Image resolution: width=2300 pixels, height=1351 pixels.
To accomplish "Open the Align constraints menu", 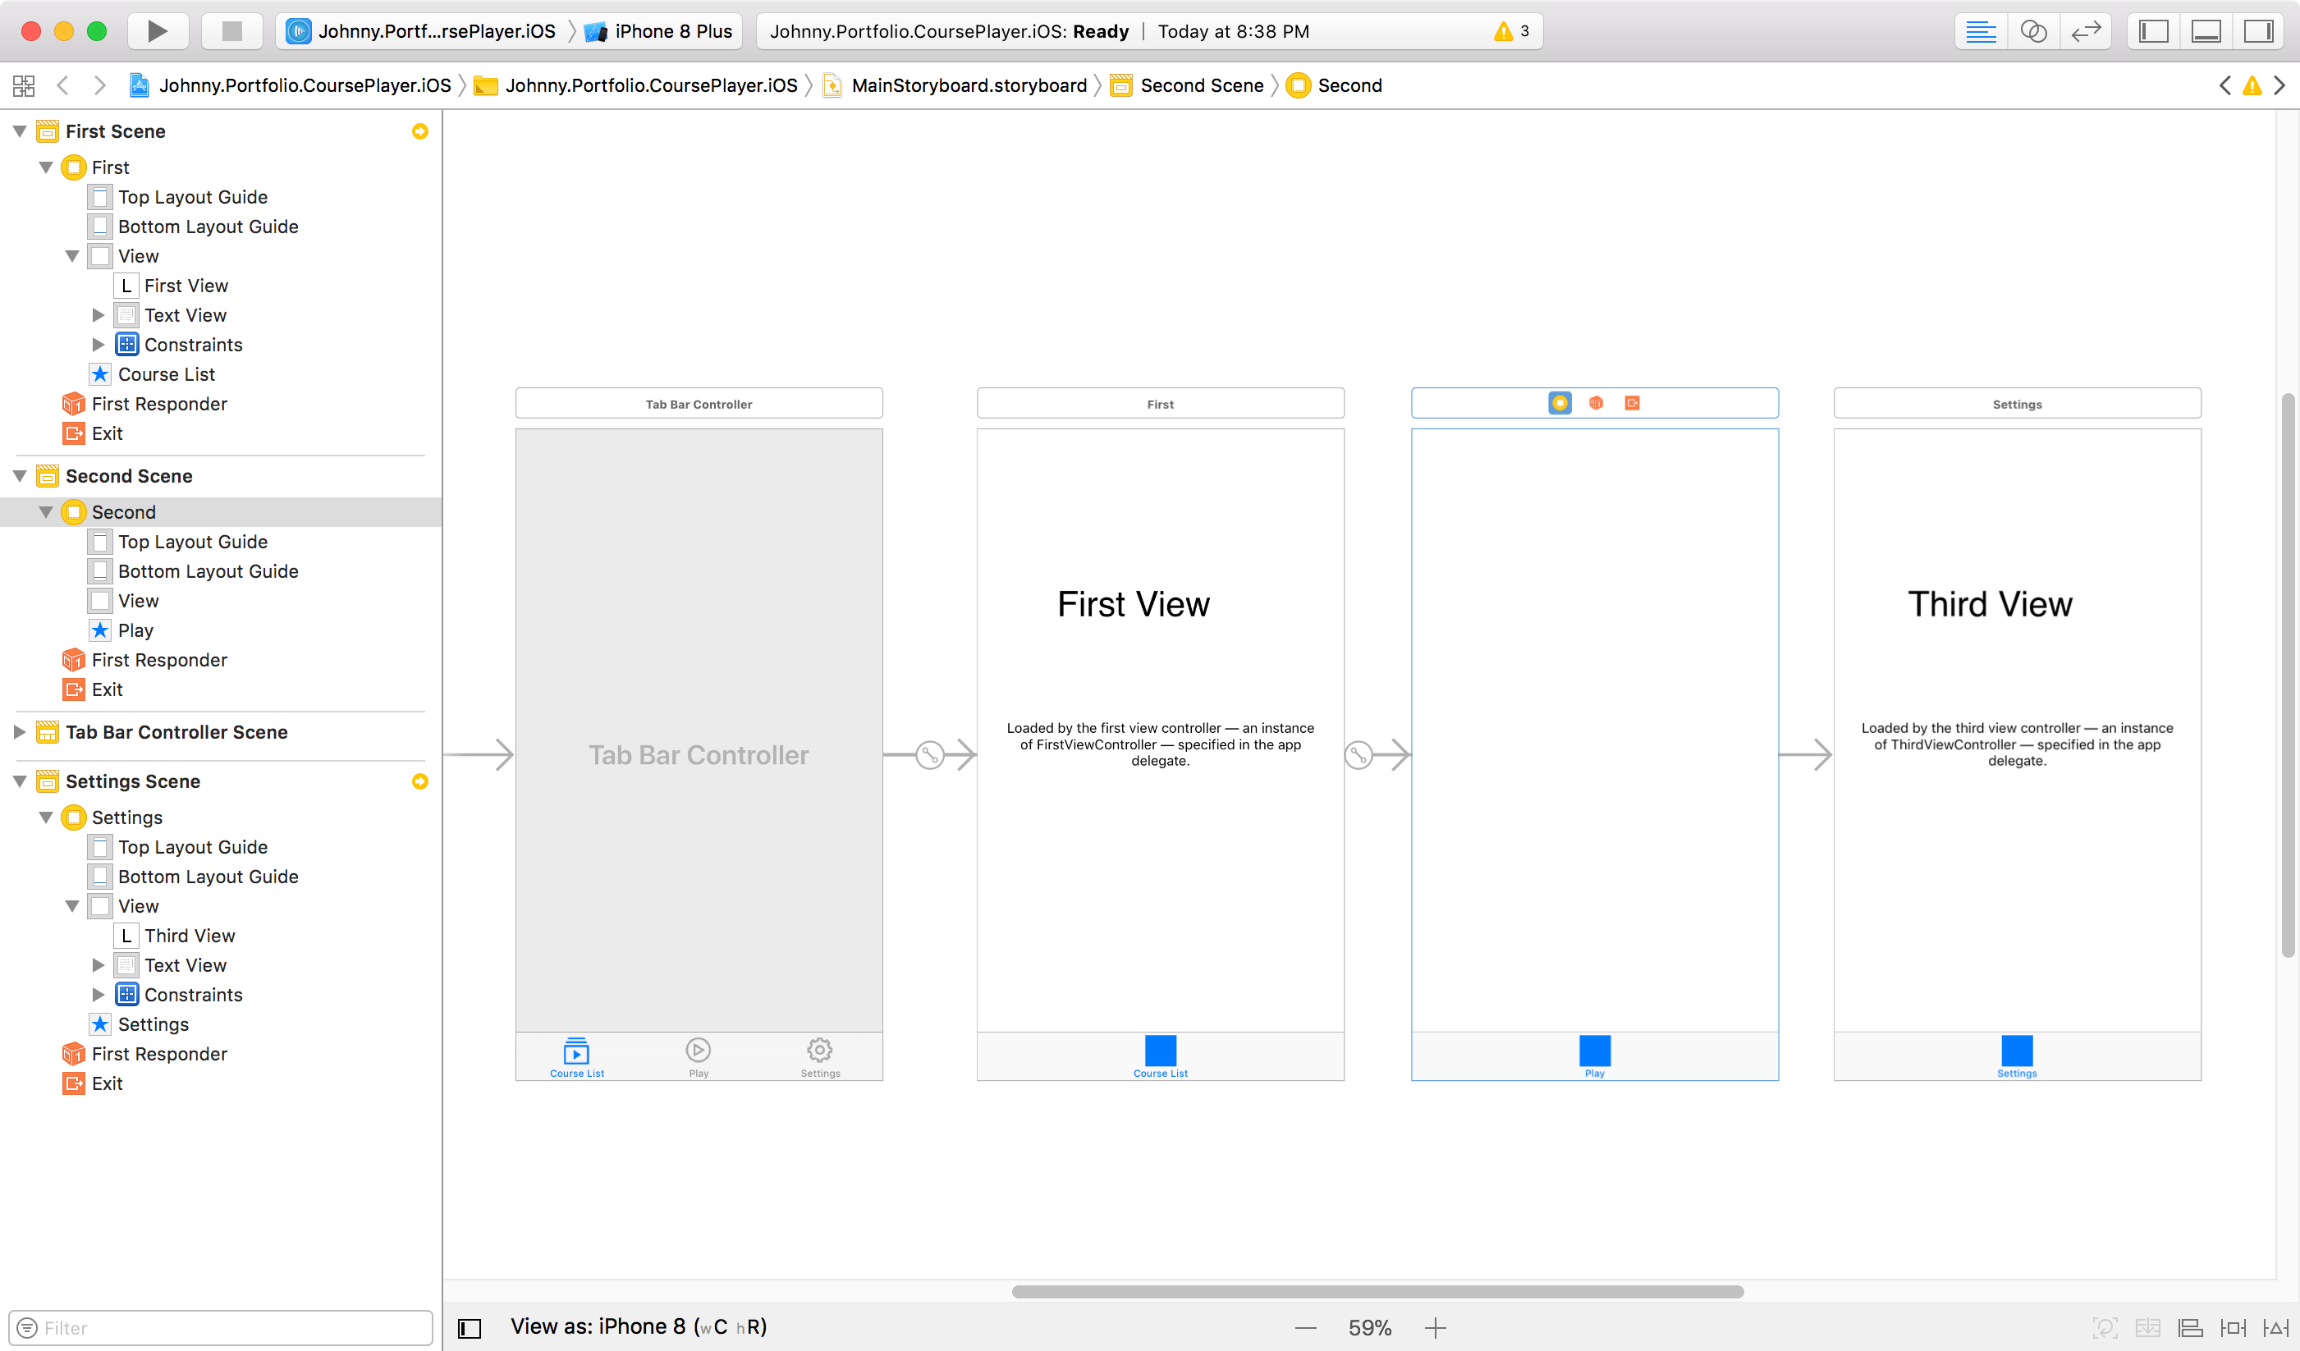I will (2191, 1328).
